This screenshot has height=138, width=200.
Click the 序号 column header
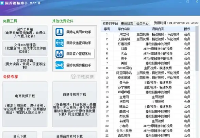pyautogui.click(x=107, y=29)
